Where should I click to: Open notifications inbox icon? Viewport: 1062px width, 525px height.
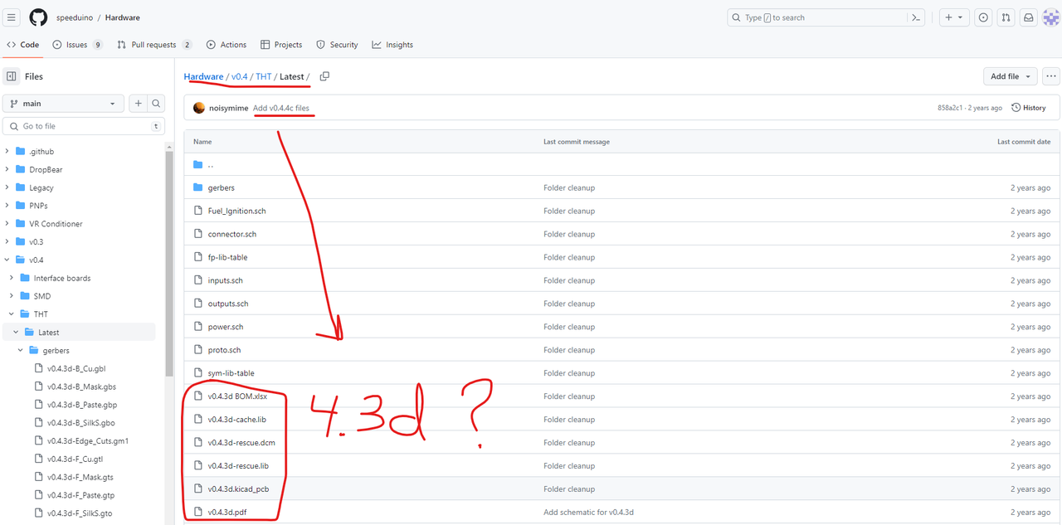[x=1028, y=17]
